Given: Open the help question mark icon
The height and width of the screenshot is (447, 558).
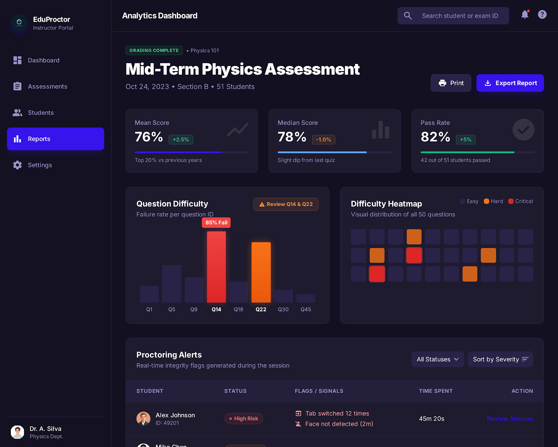Looking at the screenshot, I should 542,15.
